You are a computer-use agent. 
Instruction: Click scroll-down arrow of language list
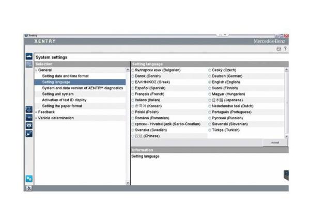[x=286, y=136]
